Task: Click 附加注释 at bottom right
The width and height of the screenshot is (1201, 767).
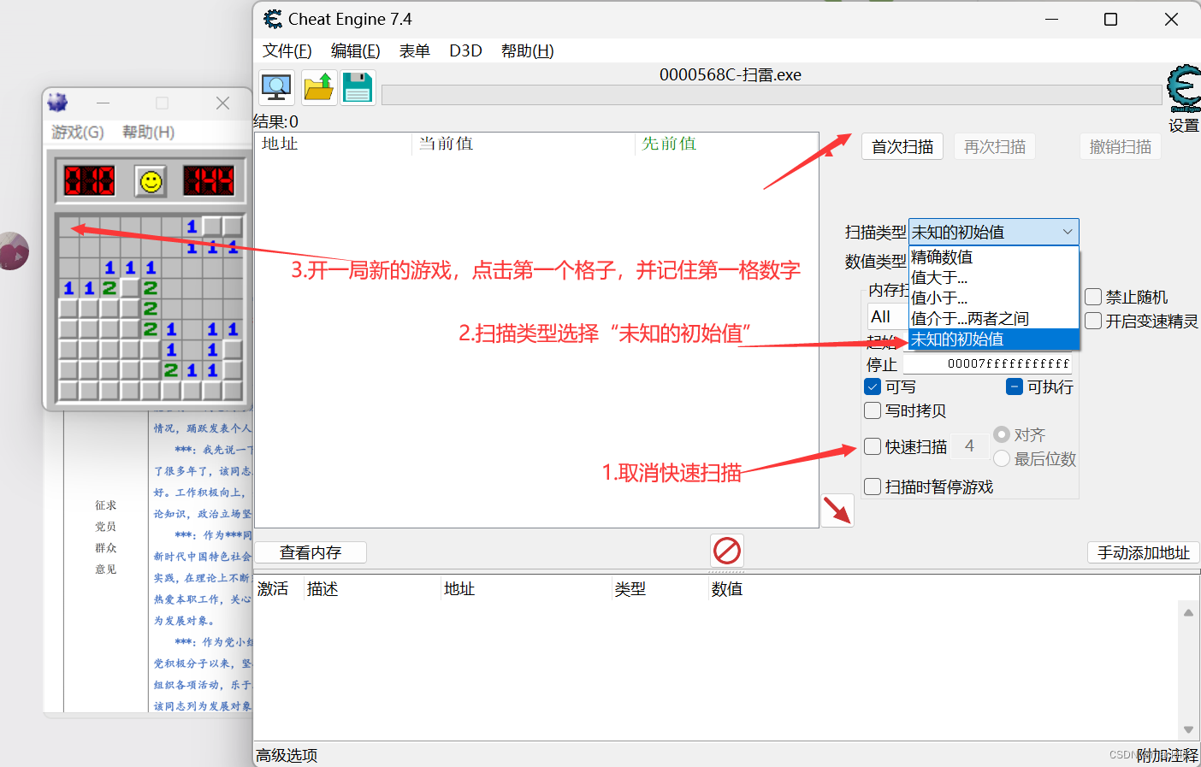Action: click(x=1168, y=755)
